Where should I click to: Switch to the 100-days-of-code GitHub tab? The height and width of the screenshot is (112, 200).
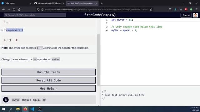[x=49, y=3]
